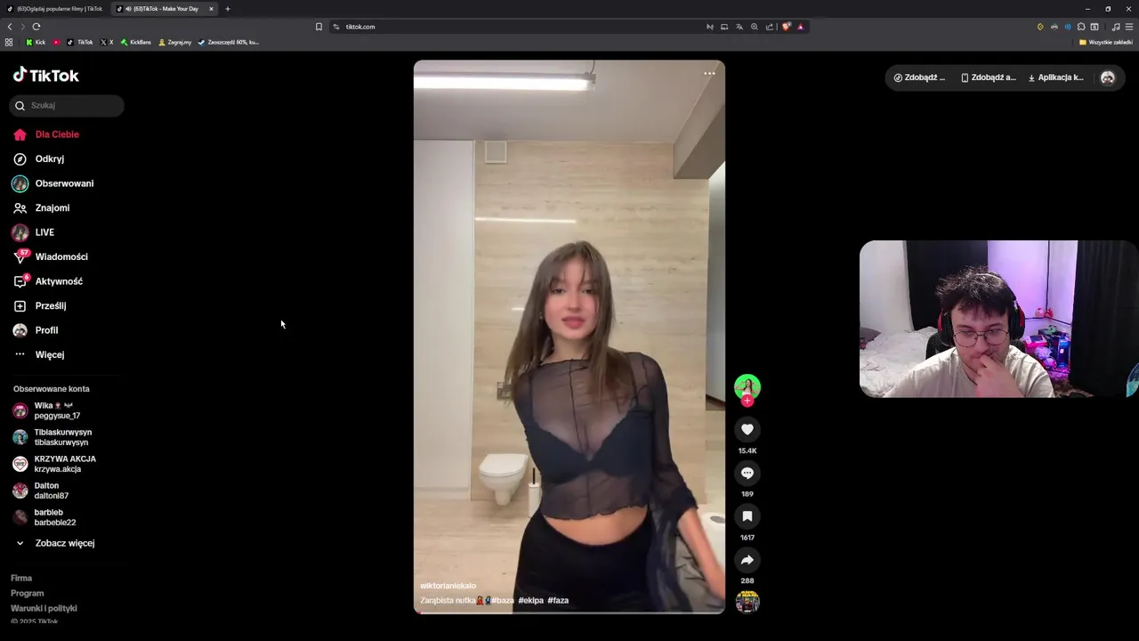
Task: Open the video three-dots options menu
Action: (709, 73)
